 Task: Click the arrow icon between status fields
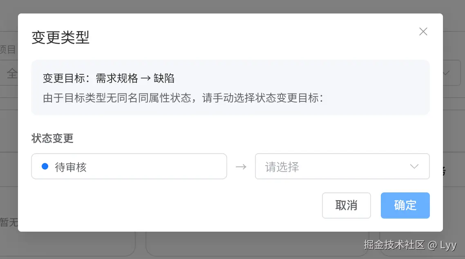click(x=241, y=167)
